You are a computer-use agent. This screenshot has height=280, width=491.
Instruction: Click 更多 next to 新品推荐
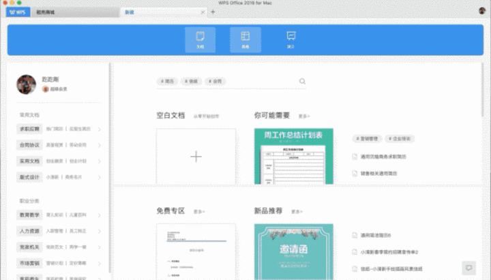pyautogui.click(x=297, y=212)
